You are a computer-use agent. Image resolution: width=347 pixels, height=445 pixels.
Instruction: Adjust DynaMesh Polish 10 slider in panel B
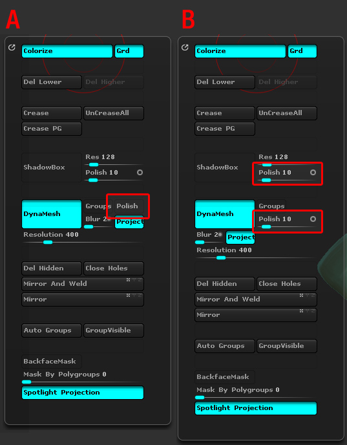(x=287, y=222)
